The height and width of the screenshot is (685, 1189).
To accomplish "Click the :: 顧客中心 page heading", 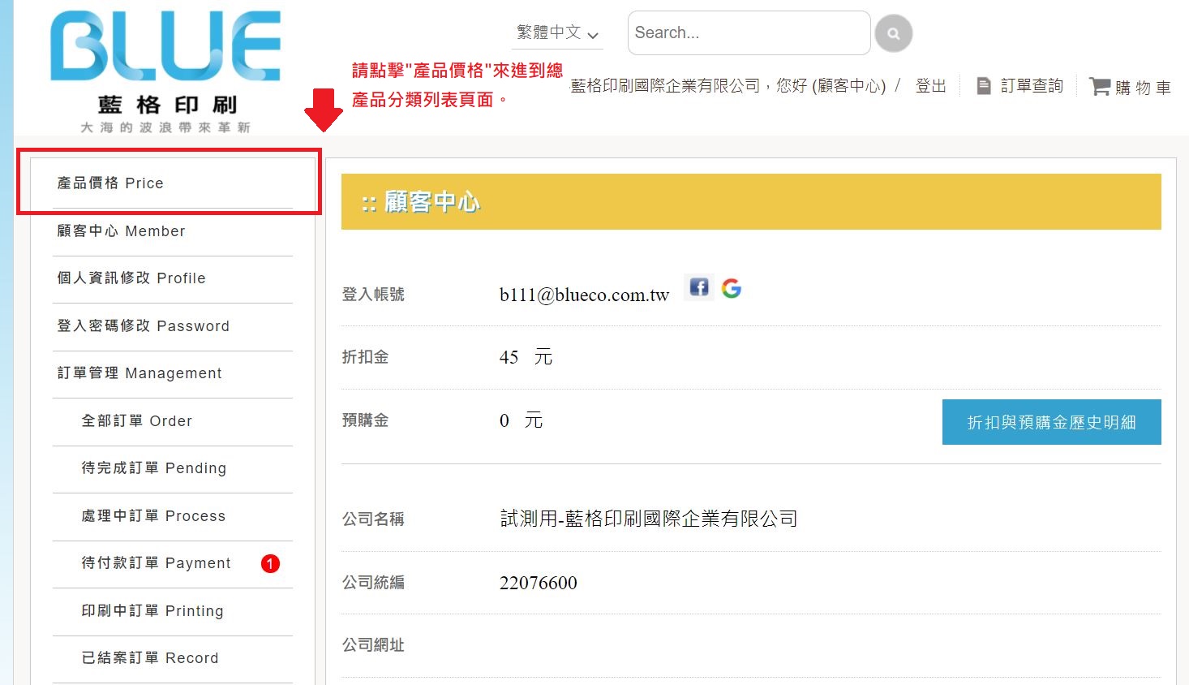I will point(421,202).
